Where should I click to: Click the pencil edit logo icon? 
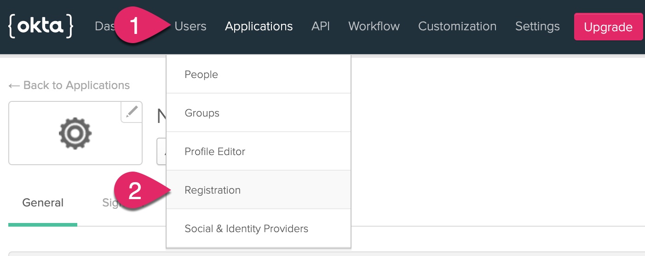132,111
